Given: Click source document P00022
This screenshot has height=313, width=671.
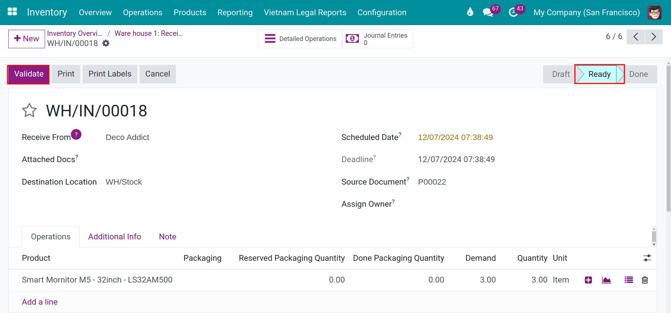Looking at the screenshot, I should click(432, 182).
